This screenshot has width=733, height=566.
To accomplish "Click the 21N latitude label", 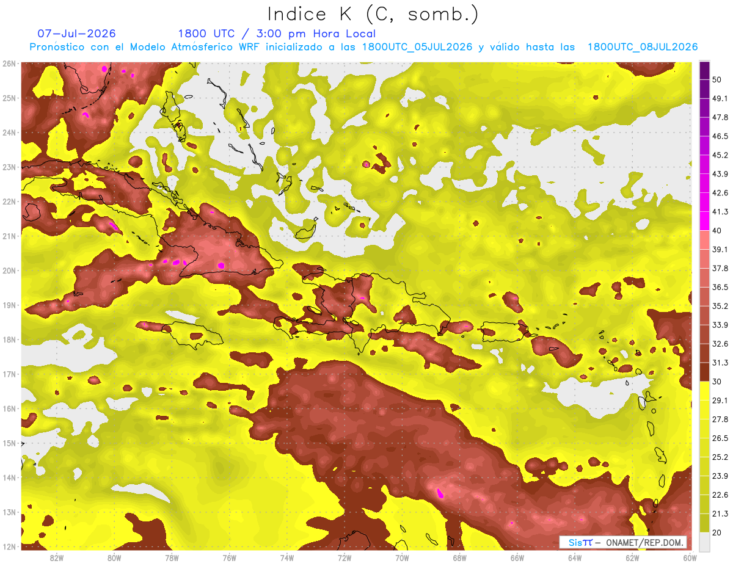I will [9, 236].
